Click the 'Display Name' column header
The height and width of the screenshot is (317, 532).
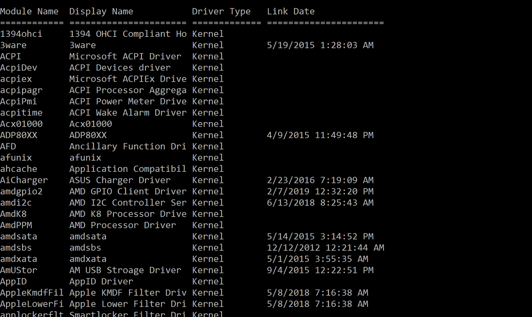click(101, 12)
